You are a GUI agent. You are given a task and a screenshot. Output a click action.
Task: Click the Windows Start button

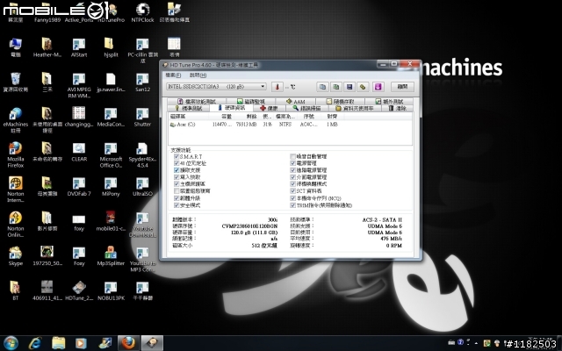12,341
